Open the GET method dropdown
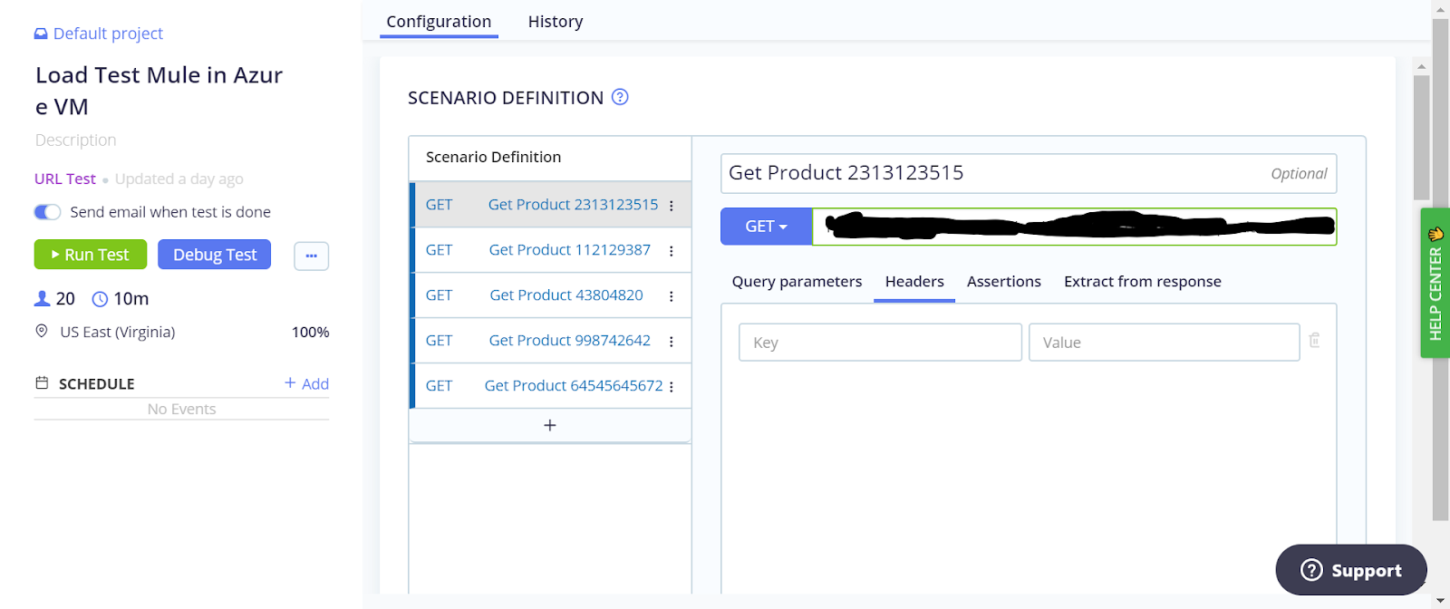The image size is (1450, 609). pos(766,227)
